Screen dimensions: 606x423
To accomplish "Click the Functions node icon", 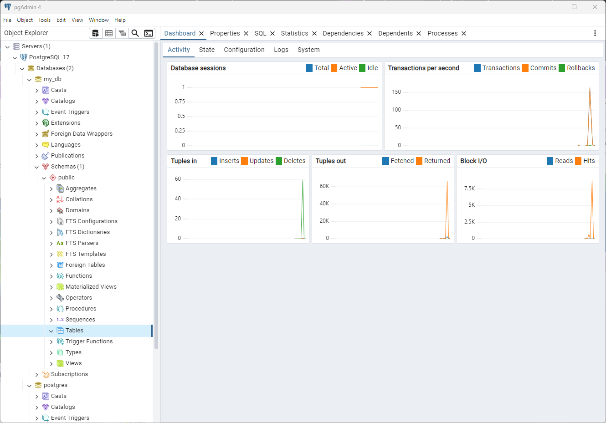I will tap(60, 276).
